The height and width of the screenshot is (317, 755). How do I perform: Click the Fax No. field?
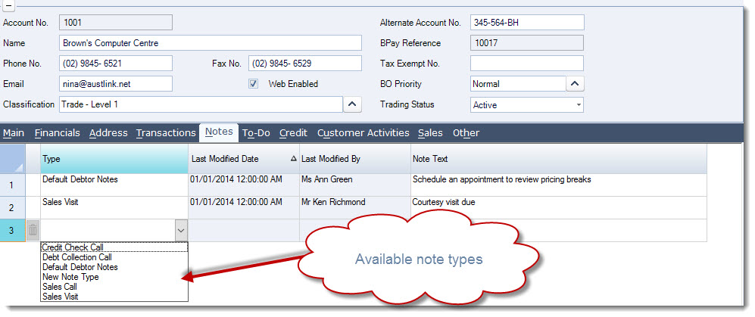305,63
